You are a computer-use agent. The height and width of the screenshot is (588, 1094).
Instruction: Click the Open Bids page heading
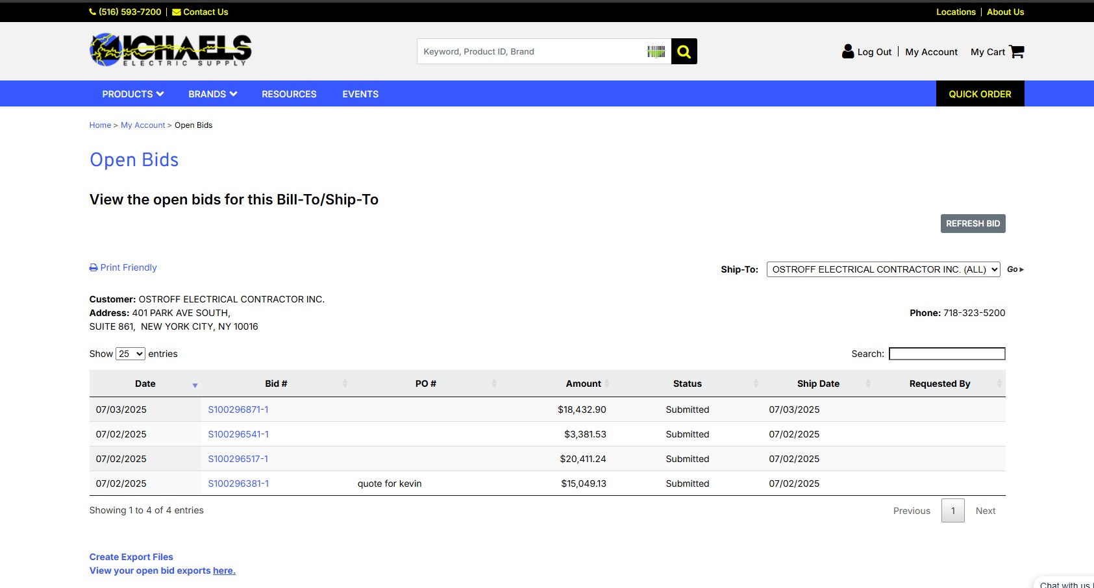coord(134,160)
